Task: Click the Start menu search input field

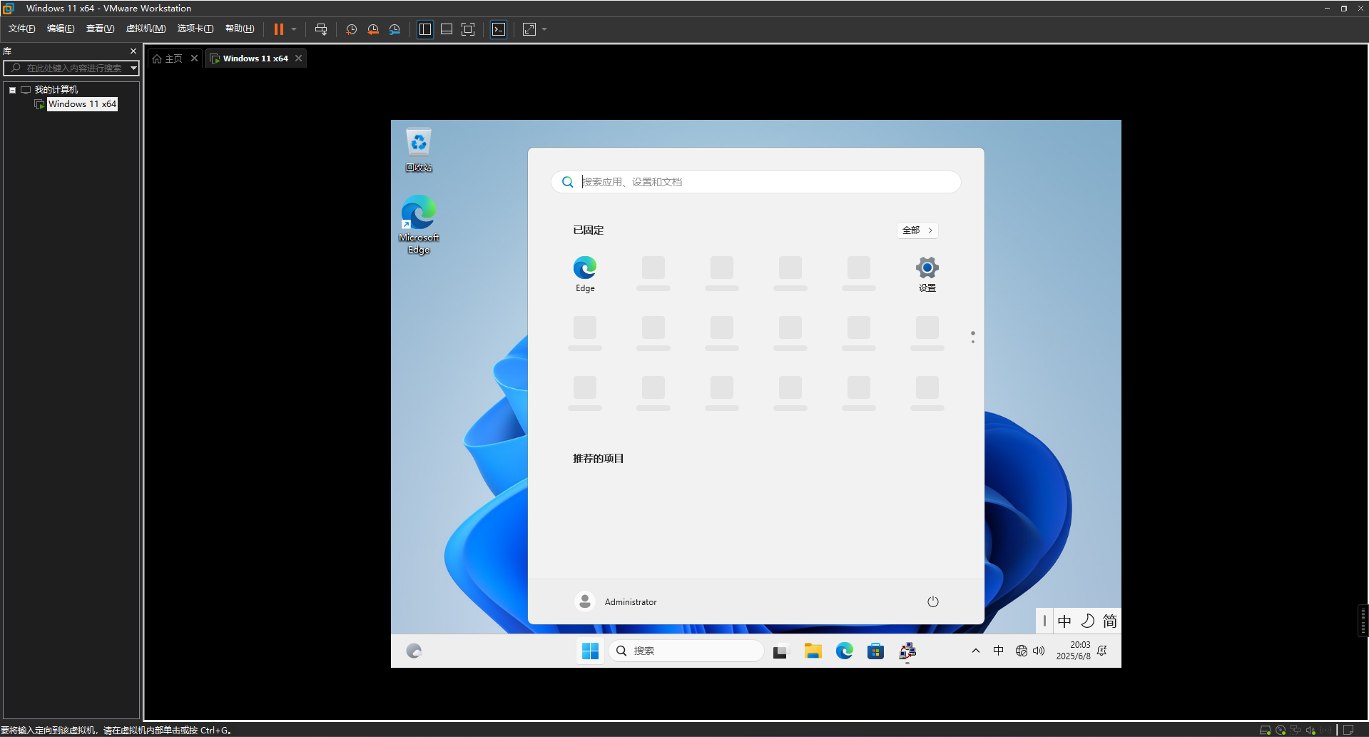Action: [755, 182]
